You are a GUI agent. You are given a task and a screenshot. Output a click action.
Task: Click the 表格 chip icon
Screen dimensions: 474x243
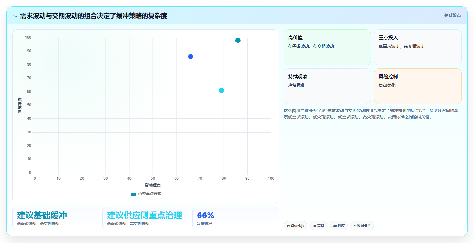[315, 226]
